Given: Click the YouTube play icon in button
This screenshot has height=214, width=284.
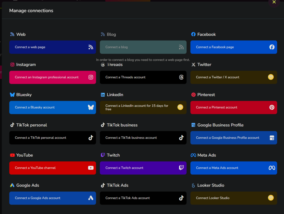Looking at the screenshot, I should (91, 168).
